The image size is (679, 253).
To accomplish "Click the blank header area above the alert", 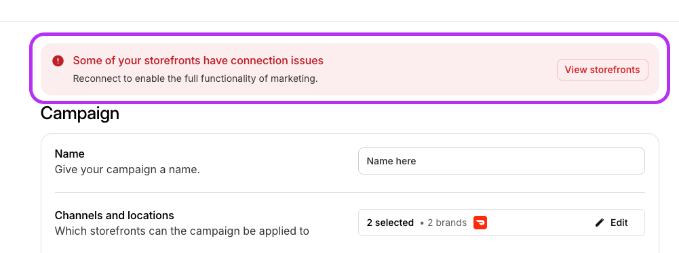I will point(339,10).
